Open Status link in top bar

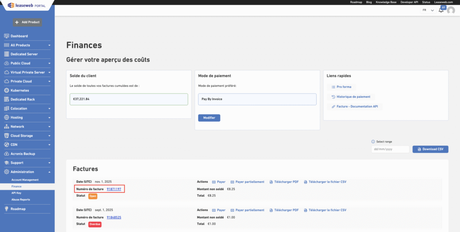coord(426,2)
